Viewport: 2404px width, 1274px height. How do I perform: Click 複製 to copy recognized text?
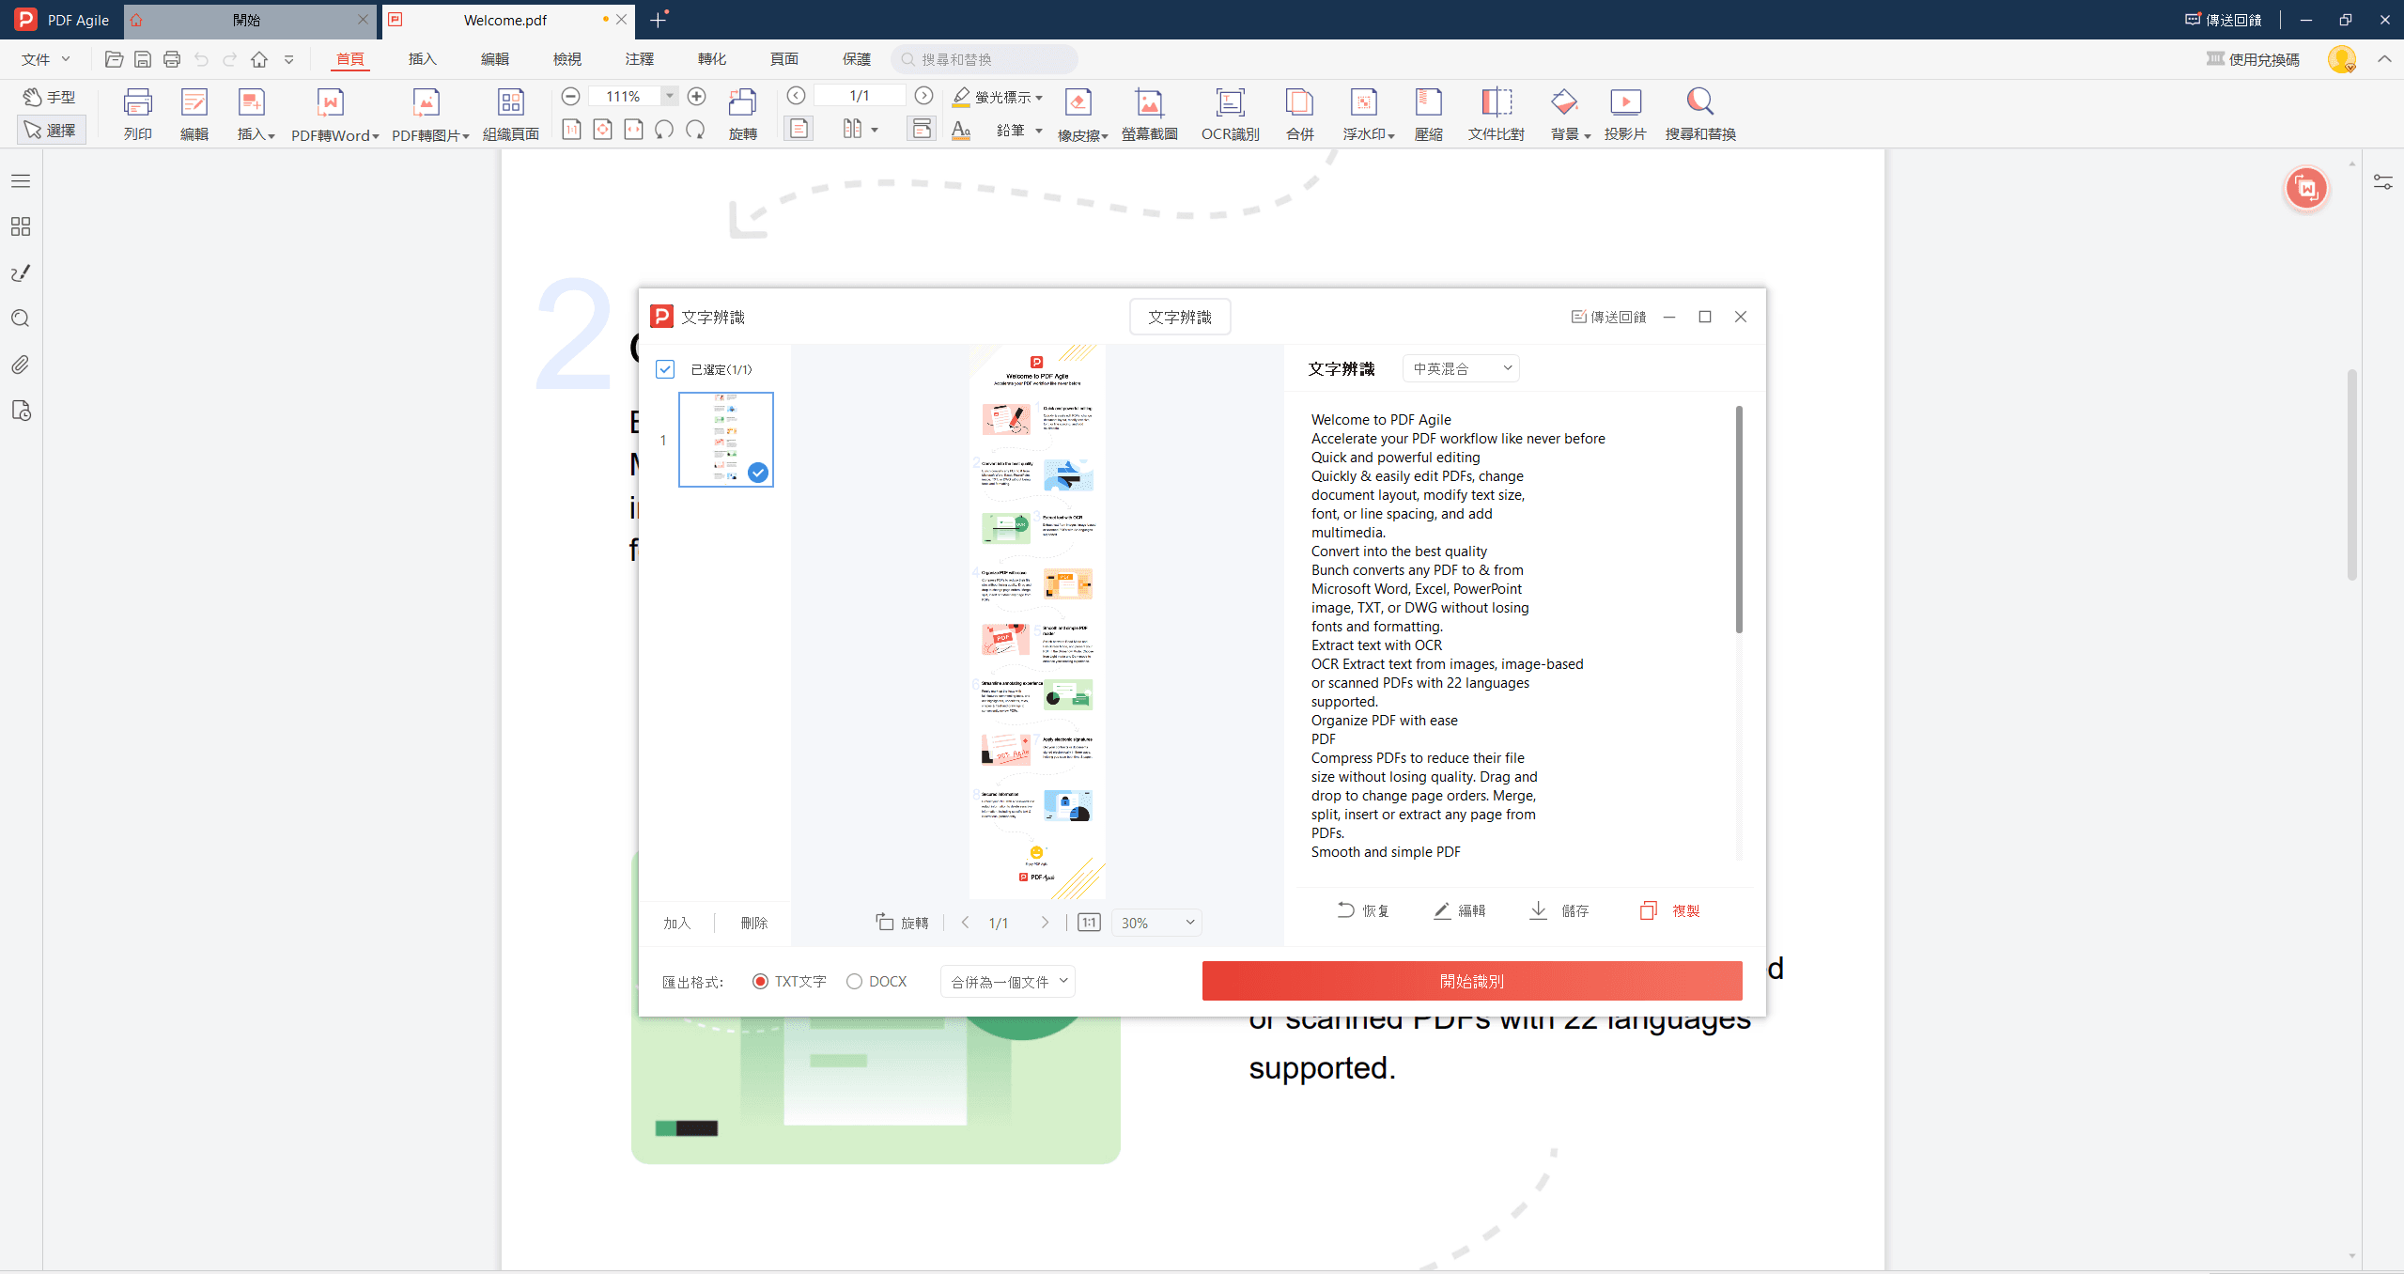click(x=1670, y=910)
